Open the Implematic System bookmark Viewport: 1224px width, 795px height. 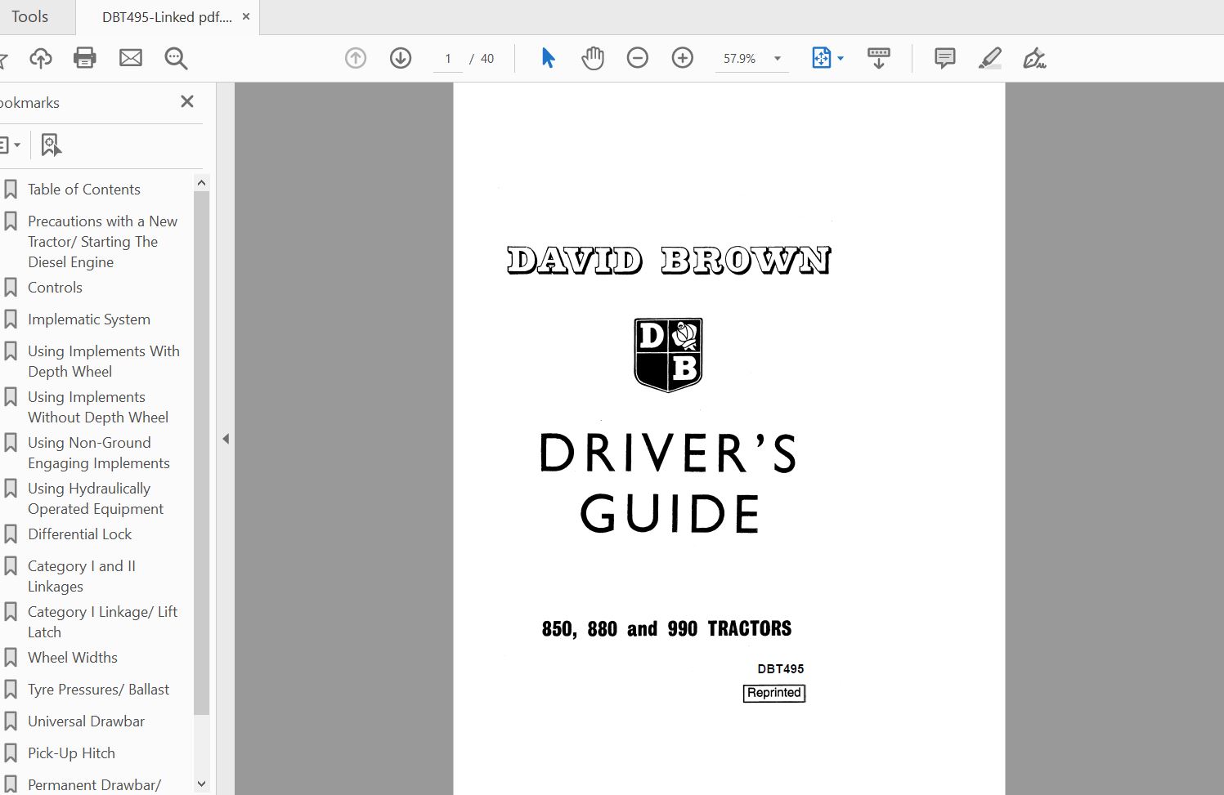pos(89,319)
